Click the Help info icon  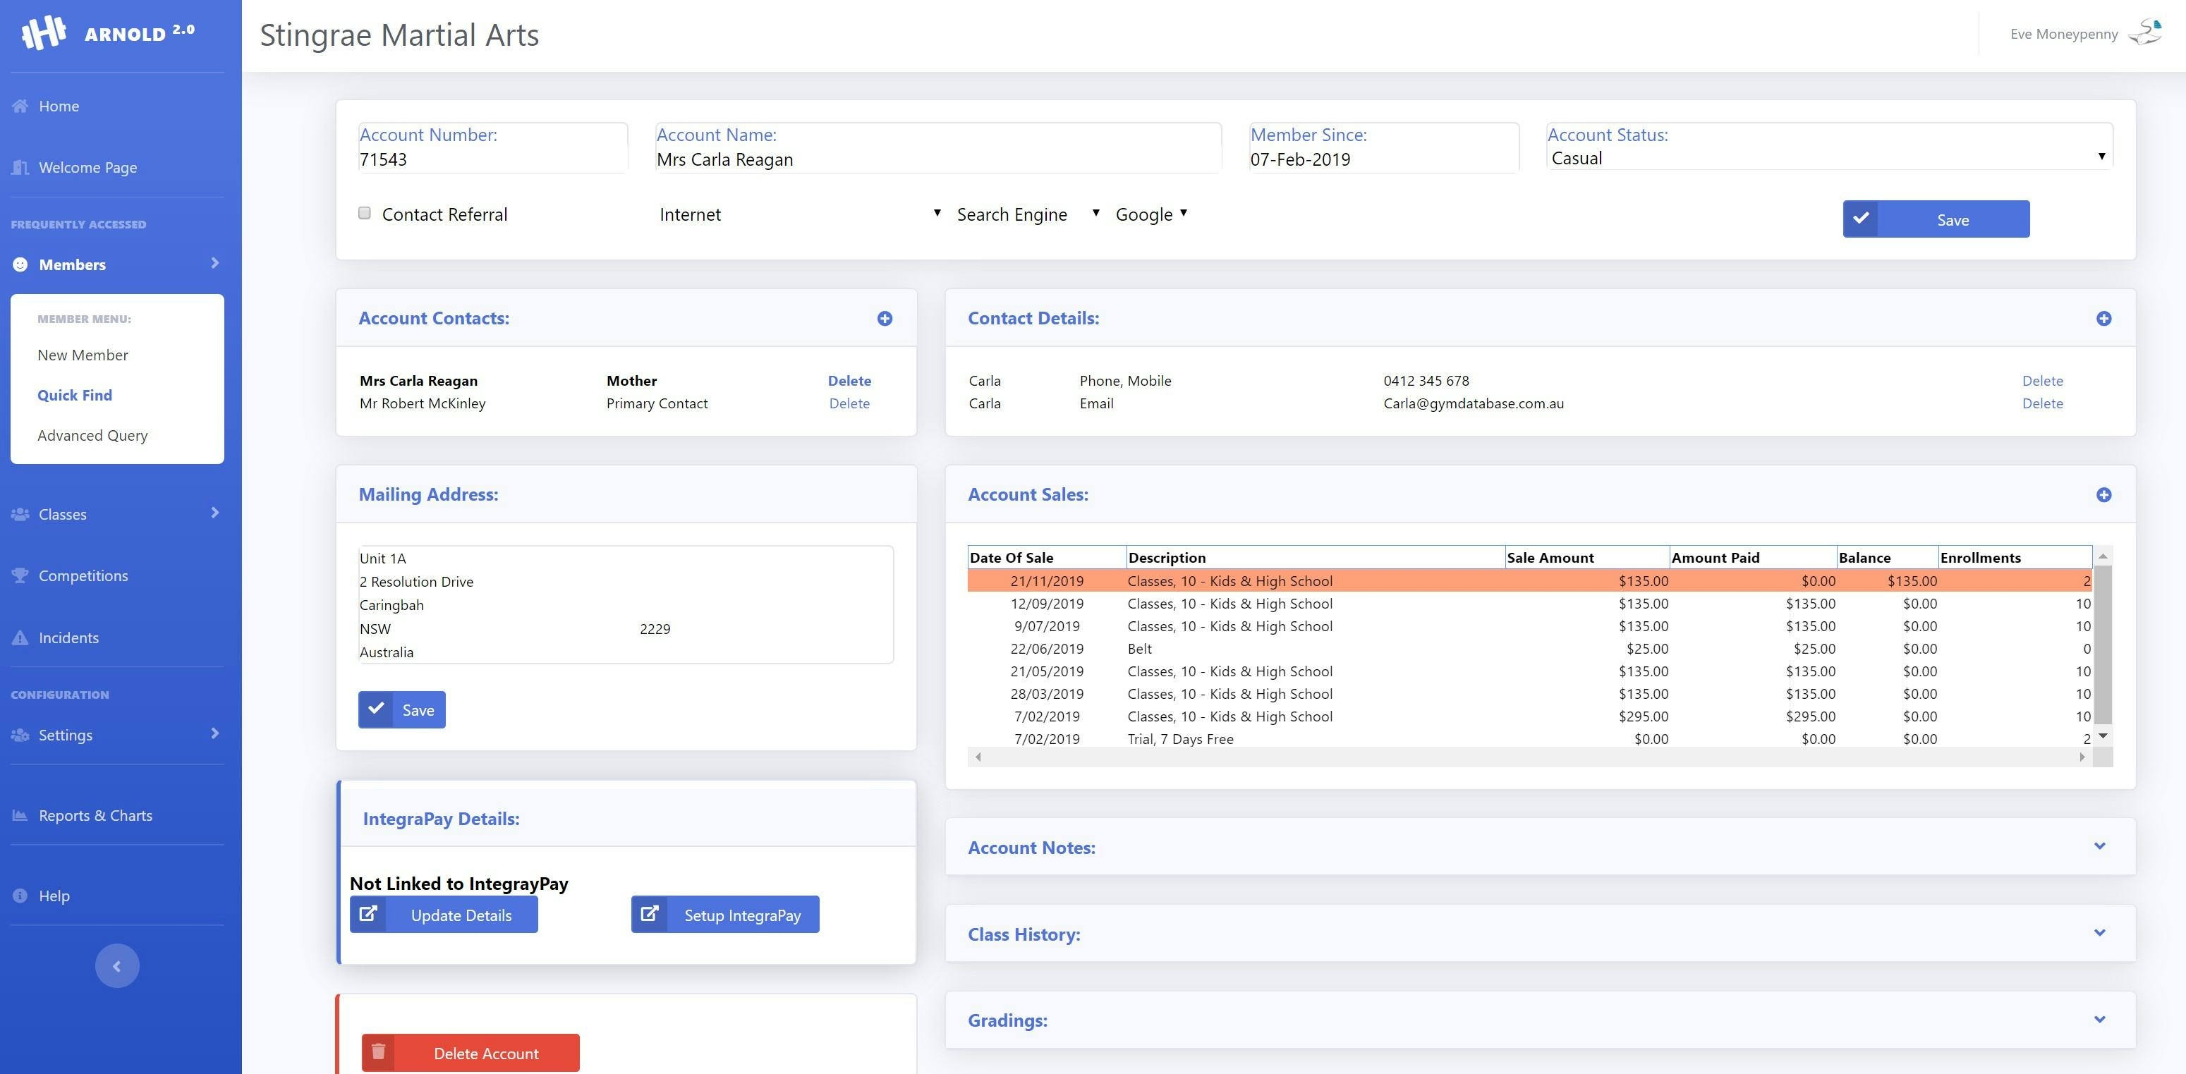[x=20, y=895]
